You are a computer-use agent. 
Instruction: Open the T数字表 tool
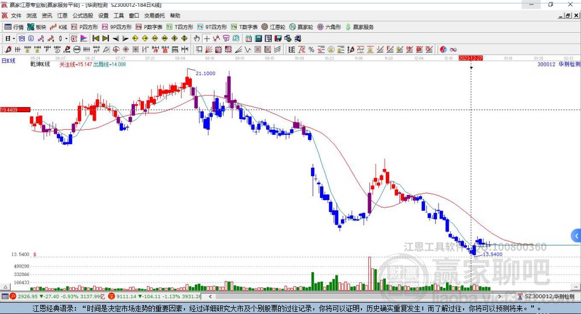click(x=244, y=27)
